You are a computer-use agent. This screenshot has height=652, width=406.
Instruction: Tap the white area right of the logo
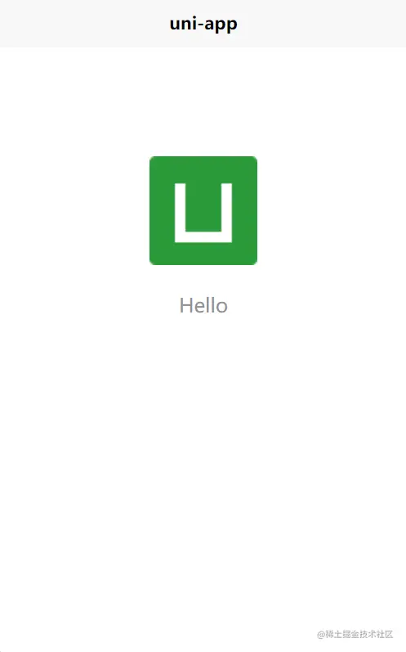332,210
